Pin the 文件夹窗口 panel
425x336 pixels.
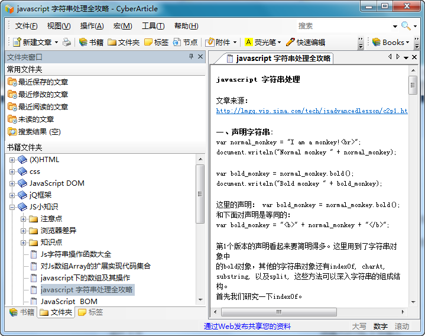coord(191,57)
